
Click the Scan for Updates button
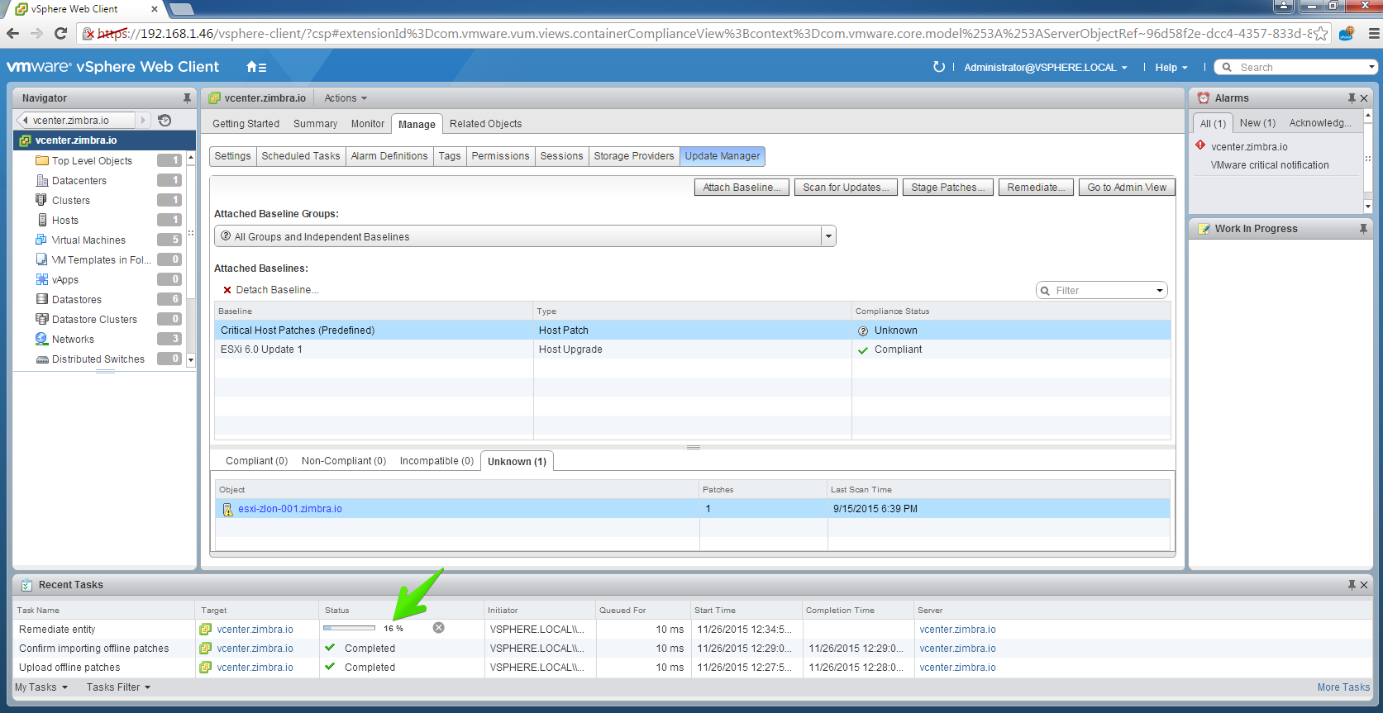[846, 188]
